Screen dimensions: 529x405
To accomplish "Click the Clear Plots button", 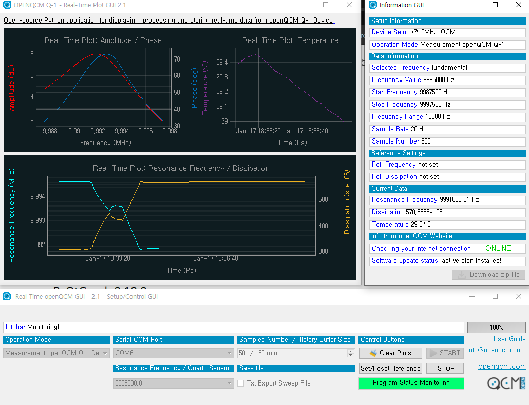I will coord(390,353).
